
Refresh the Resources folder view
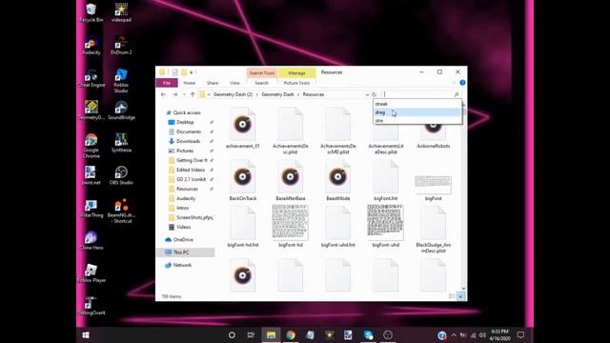coord(375,94)
